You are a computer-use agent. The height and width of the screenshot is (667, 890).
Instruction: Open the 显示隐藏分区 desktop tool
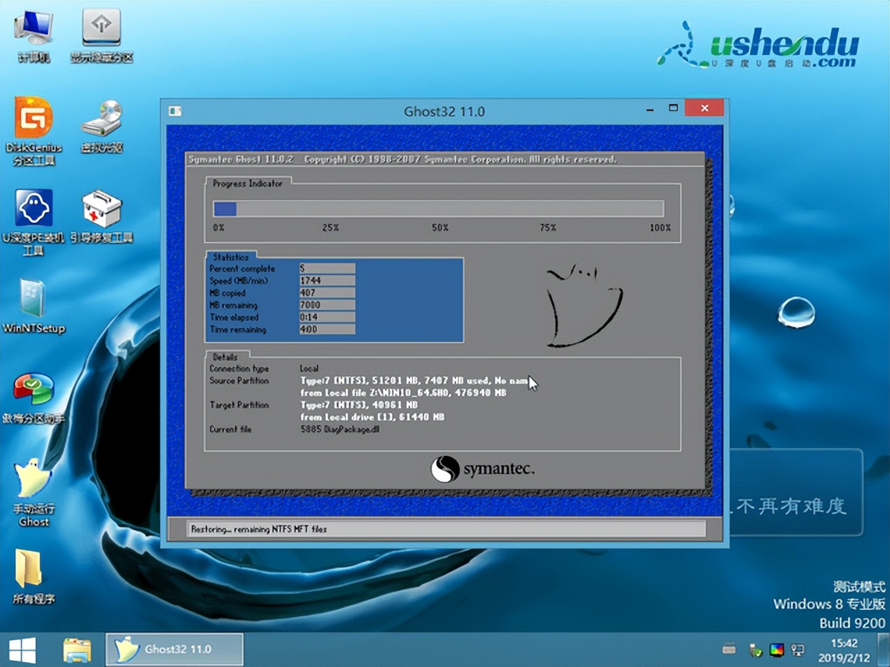102,35
